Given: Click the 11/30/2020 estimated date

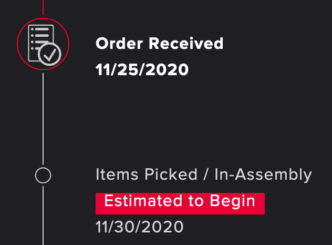Looking at the screenshot, I should click(x=139, y=227).
